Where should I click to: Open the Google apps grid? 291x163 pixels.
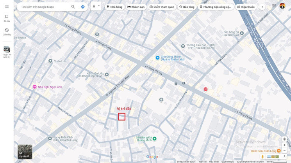click(x=274, y=6)
